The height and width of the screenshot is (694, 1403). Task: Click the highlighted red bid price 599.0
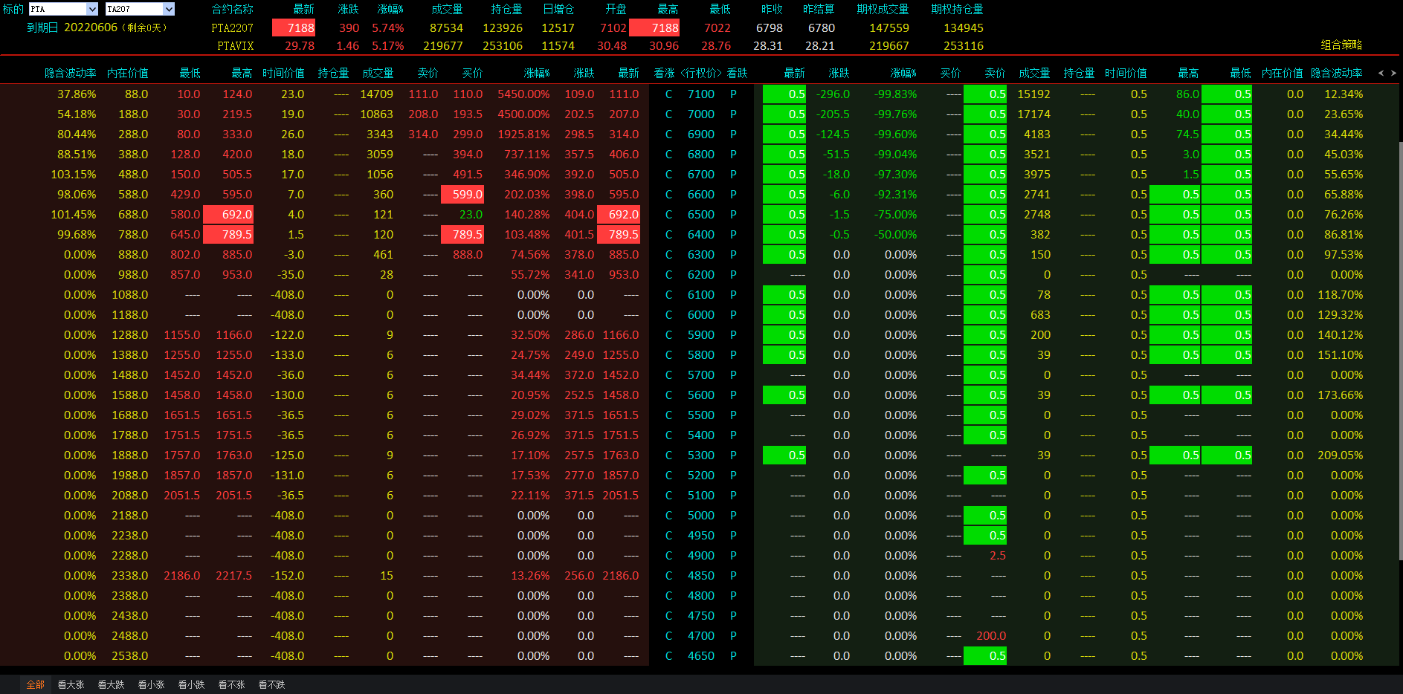click(x=462, y=195)
